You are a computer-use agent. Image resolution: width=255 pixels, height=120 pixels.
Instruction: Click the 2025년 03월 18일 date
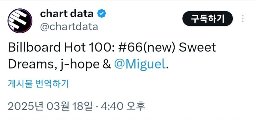pos(50,106)
